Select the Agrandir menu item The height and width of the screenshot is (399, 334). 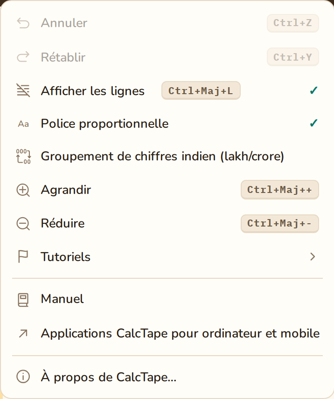(167, 190)
